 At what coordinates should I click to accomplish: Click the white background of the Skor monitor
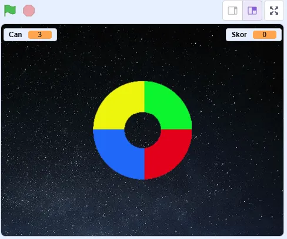click(249, 35)
